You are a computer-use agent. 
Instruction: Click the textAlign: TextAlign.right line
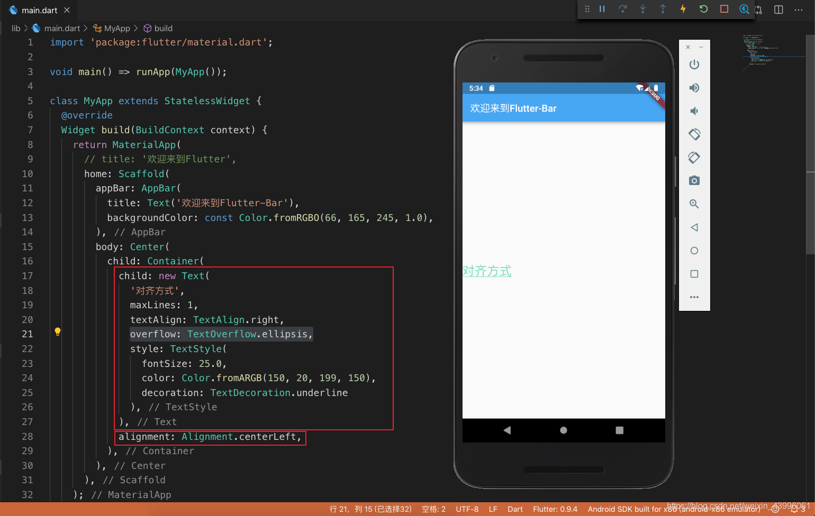[207, 320]
